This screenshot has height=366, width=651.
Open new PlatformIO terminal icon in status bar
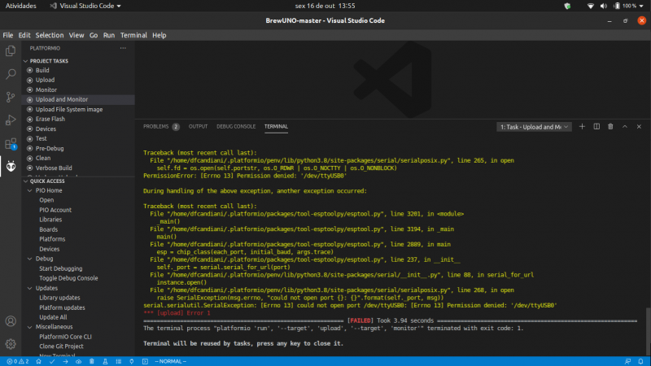point(145,361)
